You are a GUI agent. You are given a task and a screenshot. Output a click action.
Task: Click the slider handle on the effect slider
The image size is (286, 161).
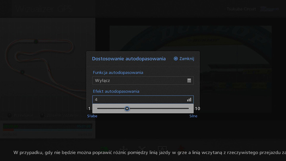point(127,109)
